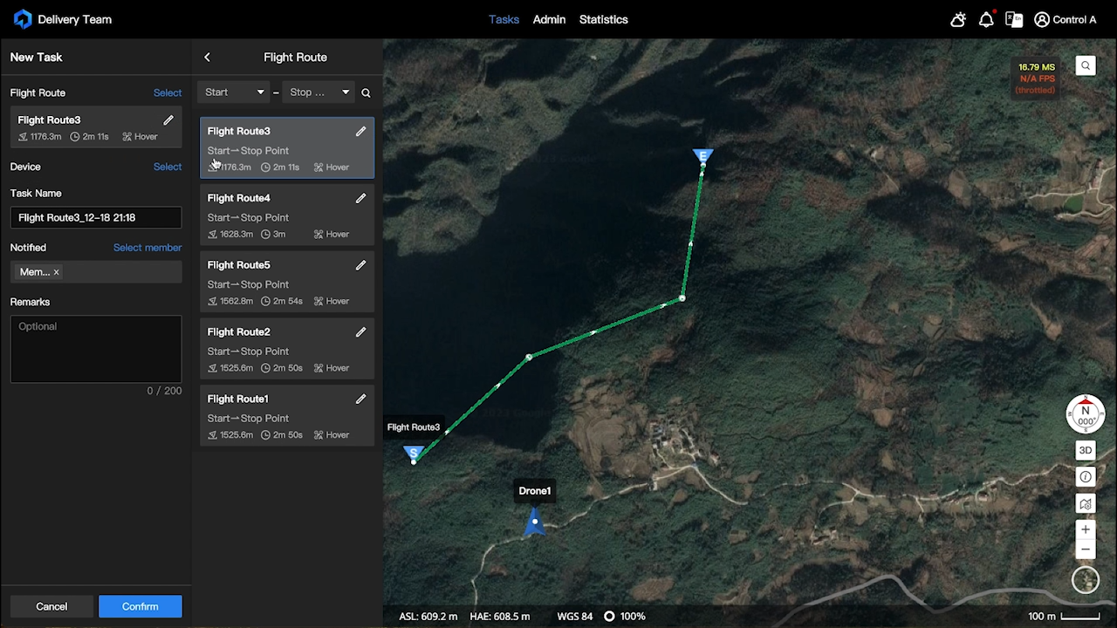
Task: Open the notifications bell
Action: point(986,19)
